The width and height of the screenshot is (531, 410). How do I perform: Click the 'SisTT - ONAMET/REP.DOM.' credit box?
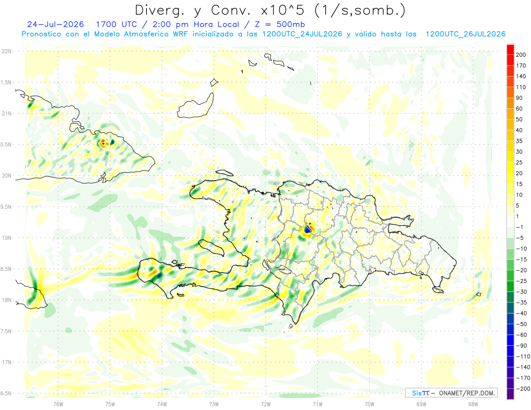click(450, 393)
